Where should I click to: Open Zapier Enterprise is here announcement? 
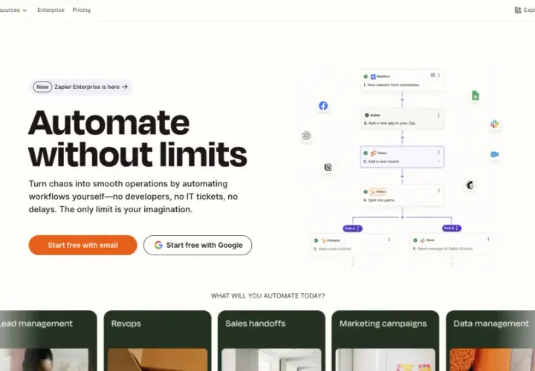pyautogui.click(x=80, y=88)
